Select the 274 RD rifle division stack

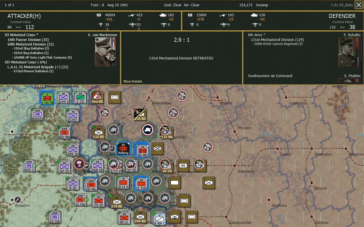(x=116, y=201)
